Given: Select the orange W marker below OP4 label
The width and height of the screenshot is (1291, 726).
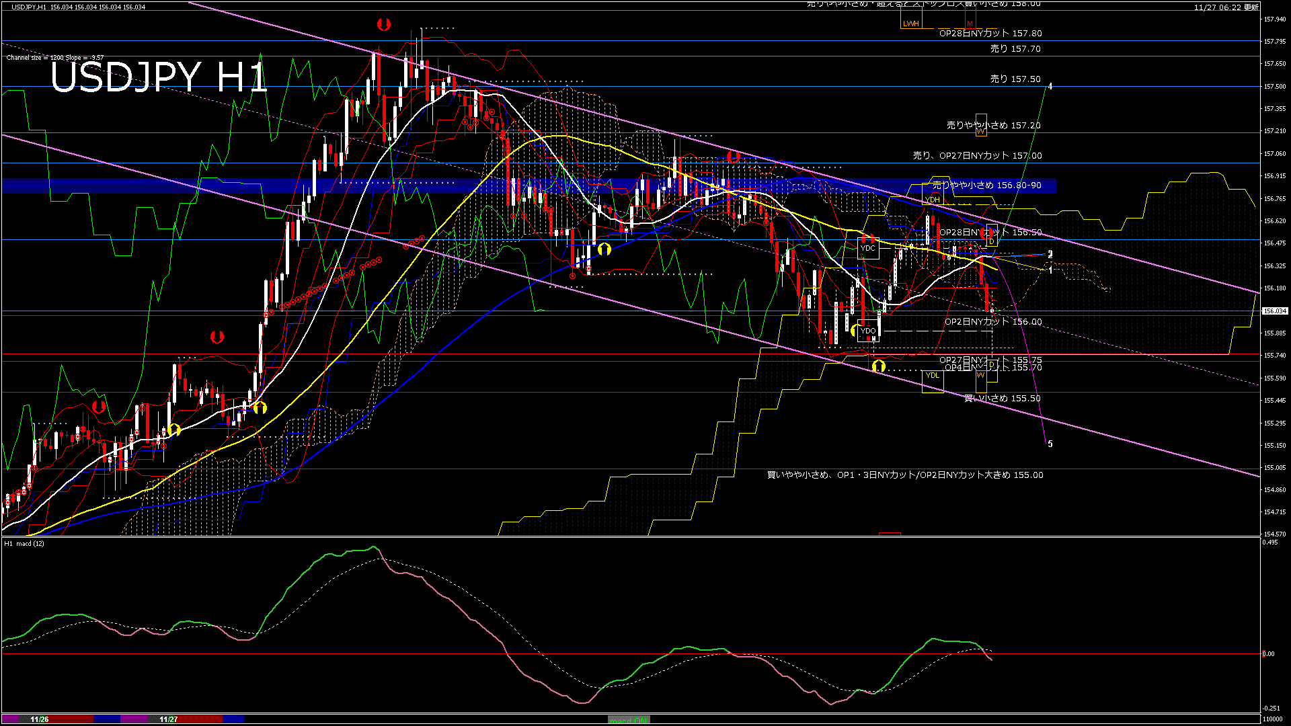Looking at the screenshot, I should 980,375.
